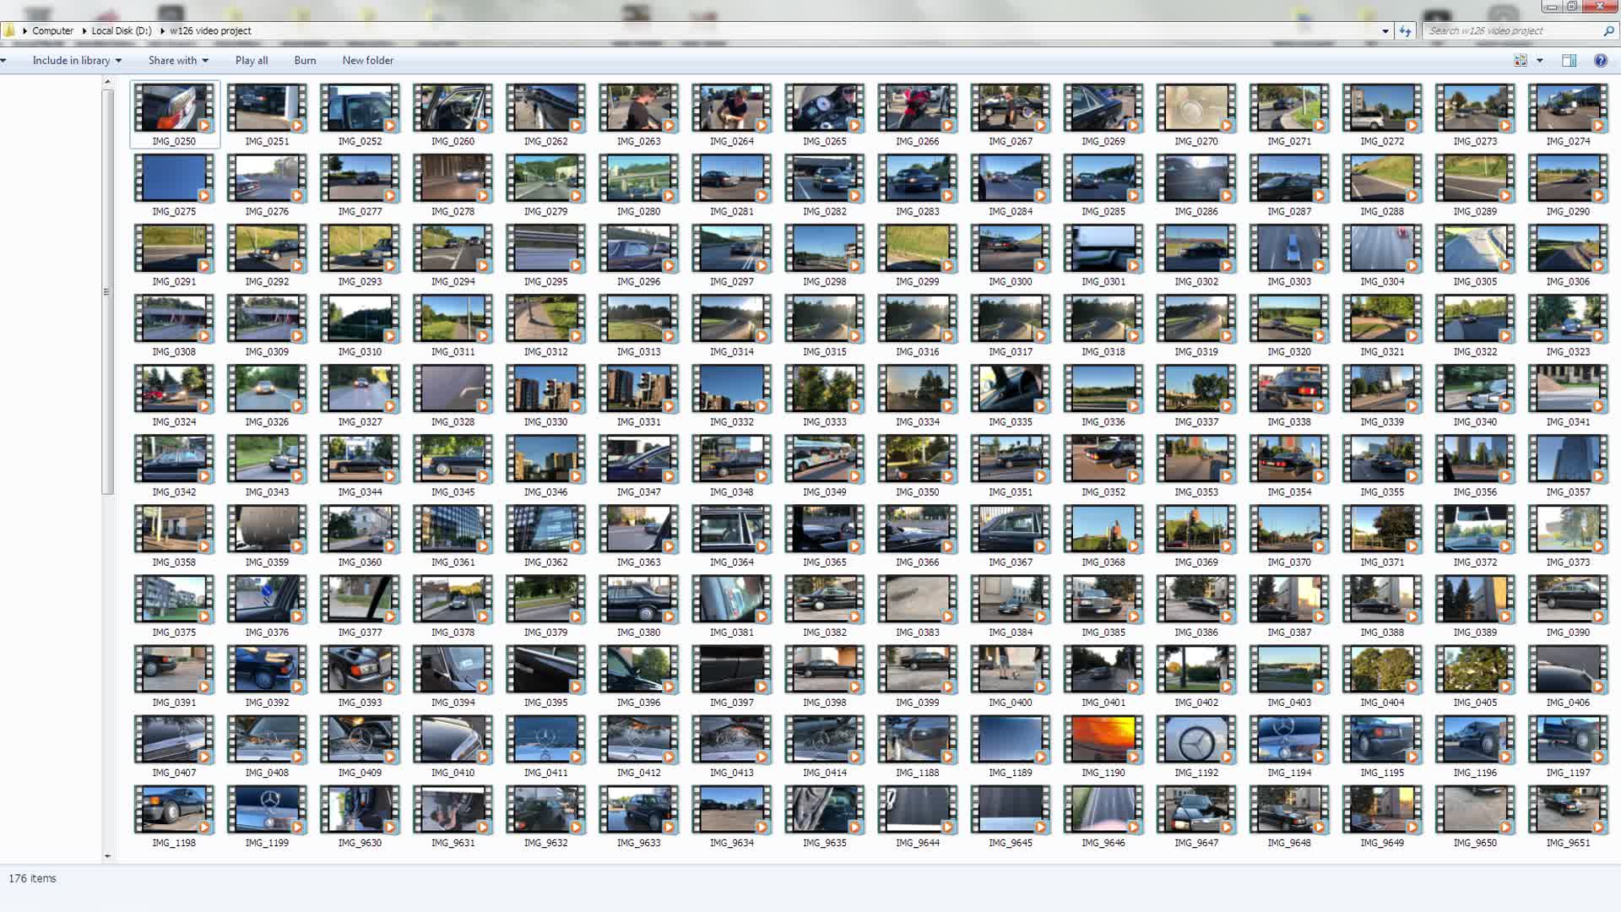The image size is (1621, 912).
Task: Select video file IMG_0359
Action: coord(268,535)
